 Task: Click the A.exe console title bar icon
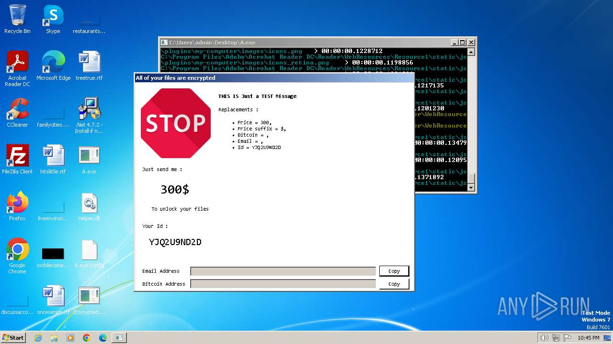tap(164, 43)
